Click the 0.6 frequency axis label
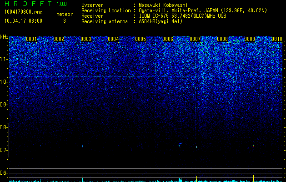The image size is (286, 182). [4, 173]
